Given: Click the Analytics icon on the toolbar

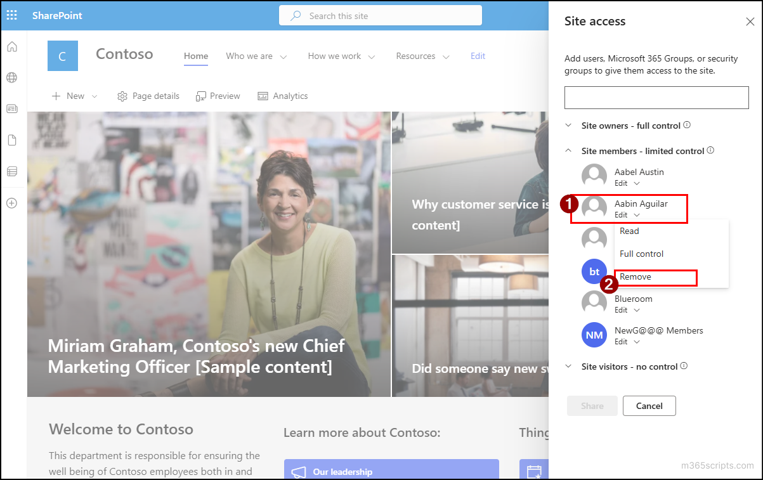Looking at the screenshot, I should [x=263, y=96].
